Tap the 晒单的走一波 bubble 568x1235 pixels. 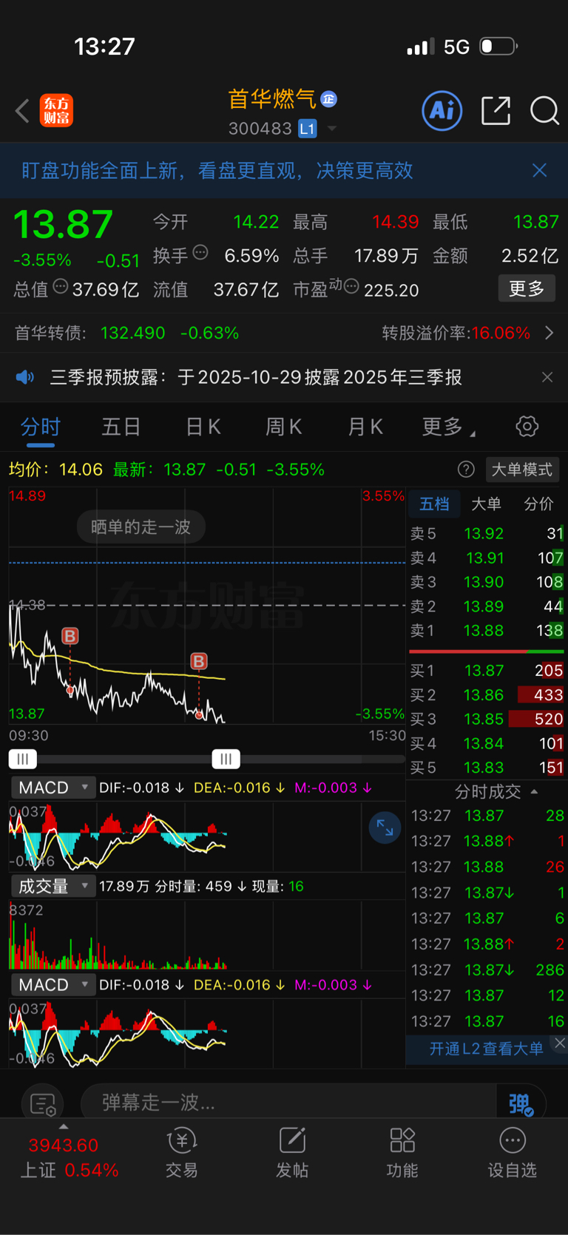141,527
